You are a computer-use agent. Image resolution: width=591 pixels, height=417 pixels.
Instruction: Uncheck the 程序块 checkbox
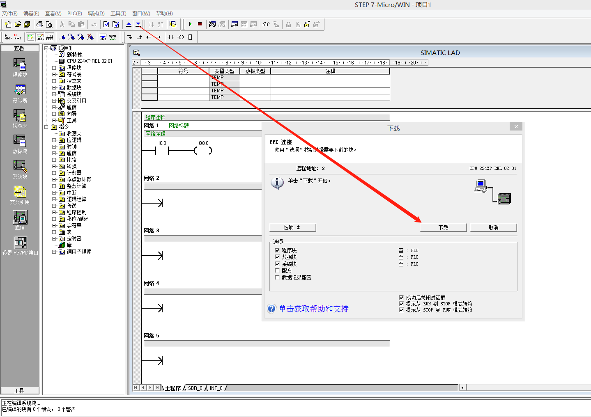277,250
